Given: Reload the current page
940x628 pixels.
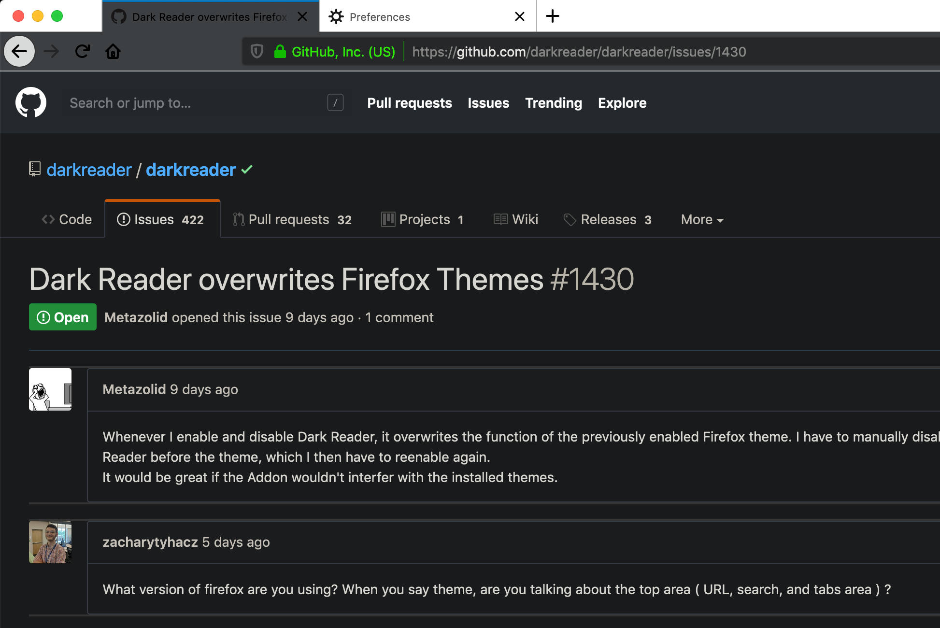Looking at the screenshot, I should (x=83, y=51).
